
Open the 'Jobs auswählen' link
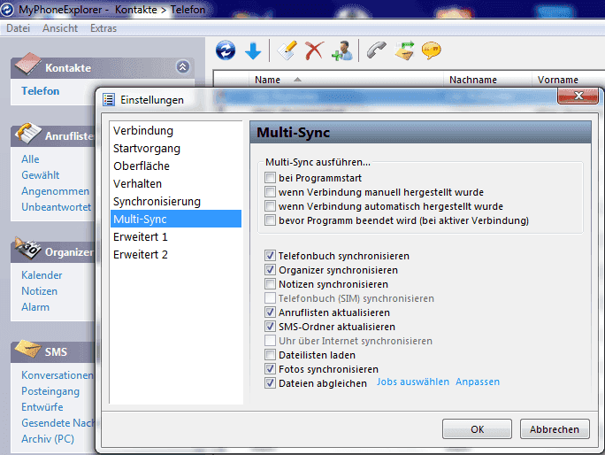coord(413,382)
